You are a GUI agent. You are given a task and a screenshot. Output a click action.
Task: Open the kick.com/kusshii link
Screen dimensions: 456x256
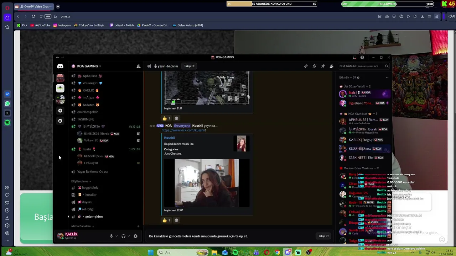coord(183,130)
